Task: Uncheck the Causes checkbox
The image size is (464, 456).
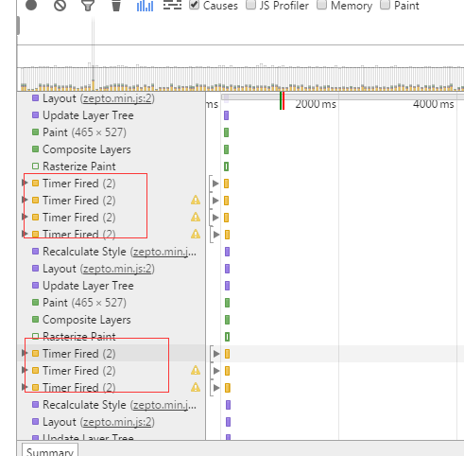Action: coord(194,5)
